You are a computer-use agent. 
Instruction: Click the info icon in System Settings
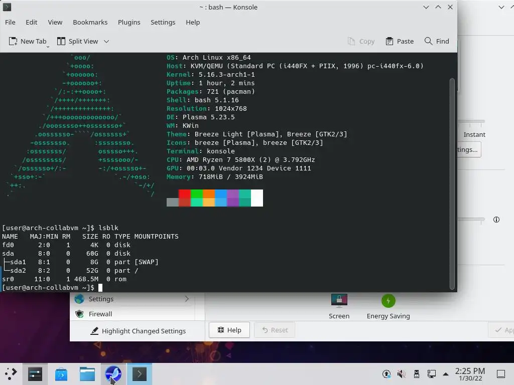coord(496,220)
